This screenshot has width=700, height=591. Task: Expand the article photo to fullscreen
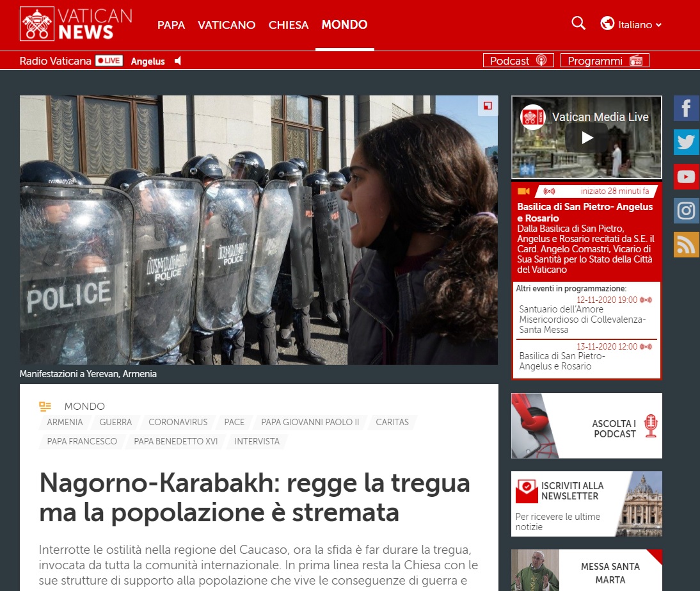488,106
